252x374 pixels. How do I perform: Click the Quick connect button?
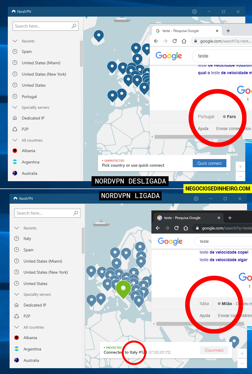(x=209, y=163)
